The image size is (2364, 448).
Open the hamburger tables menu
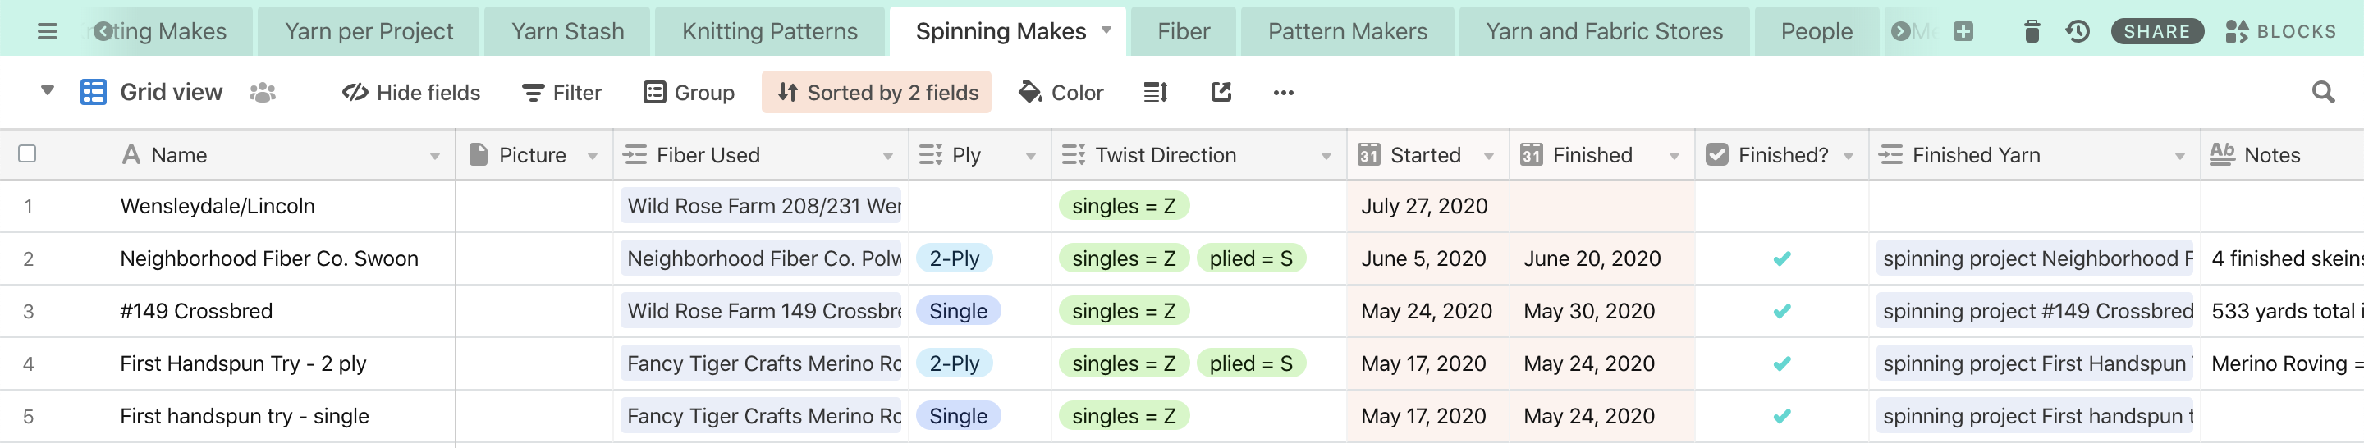(x=48, y=32)
